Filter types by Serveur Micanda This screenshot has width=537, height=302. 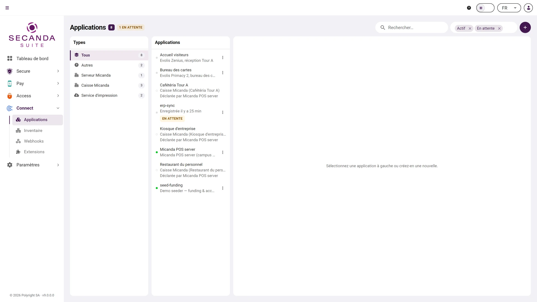[109, 75]
